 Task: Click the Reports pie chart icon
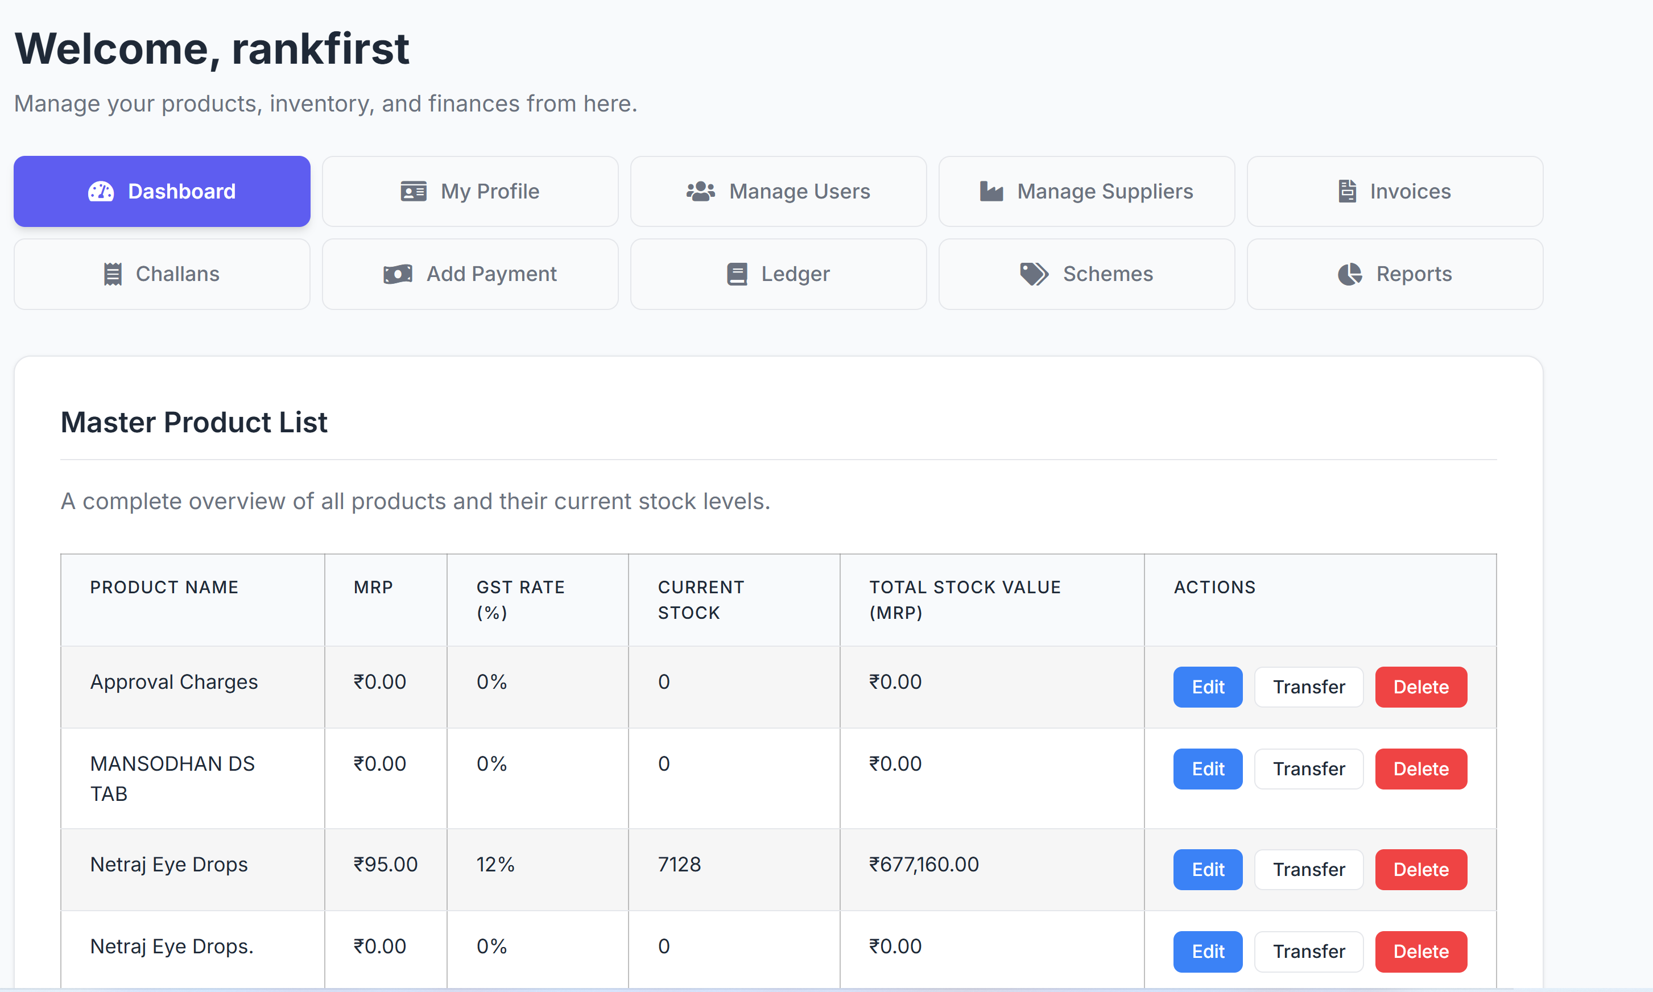point(1350,274)
